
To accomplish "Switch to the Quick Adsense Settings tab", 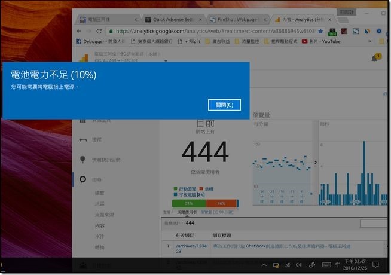I will click(x=172, y=19).
